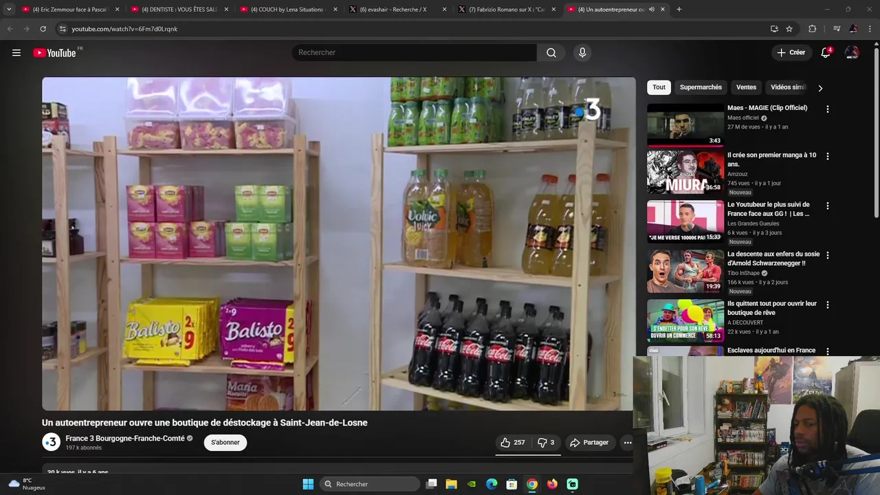
Task: Switch to the evashair Recherche X tab
Action: coord(397,10)
